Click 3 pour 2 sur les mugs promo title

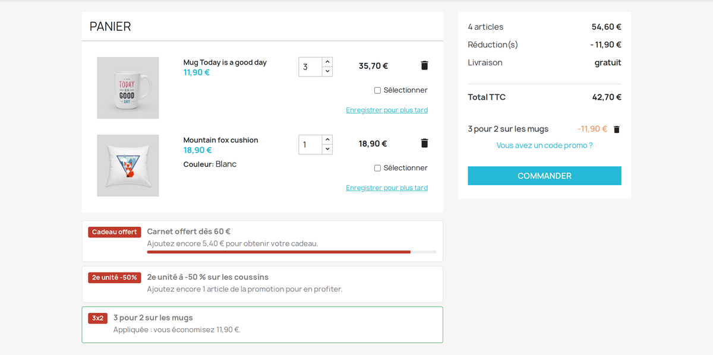coord(153,318)
